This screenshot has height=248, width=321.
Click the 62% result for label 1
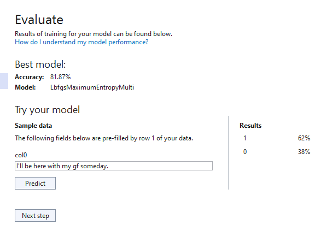pyautogui.click(x=304, y=138)
